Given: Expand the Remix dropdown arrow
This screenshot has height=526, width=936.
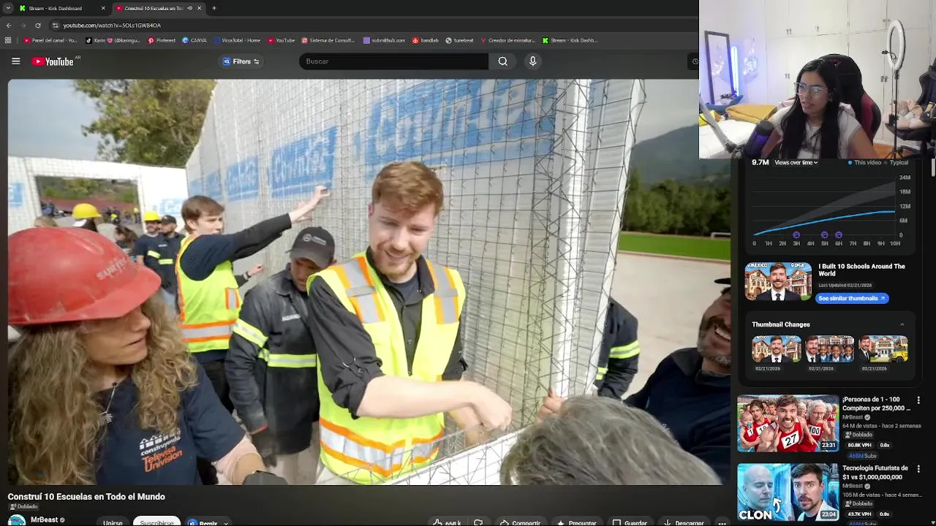Looking at the screenshot, I should point(225,523).
